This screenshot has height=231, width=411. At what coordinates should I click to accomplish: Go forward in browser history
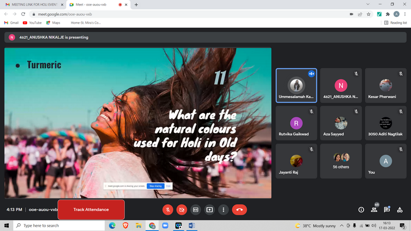15,14
